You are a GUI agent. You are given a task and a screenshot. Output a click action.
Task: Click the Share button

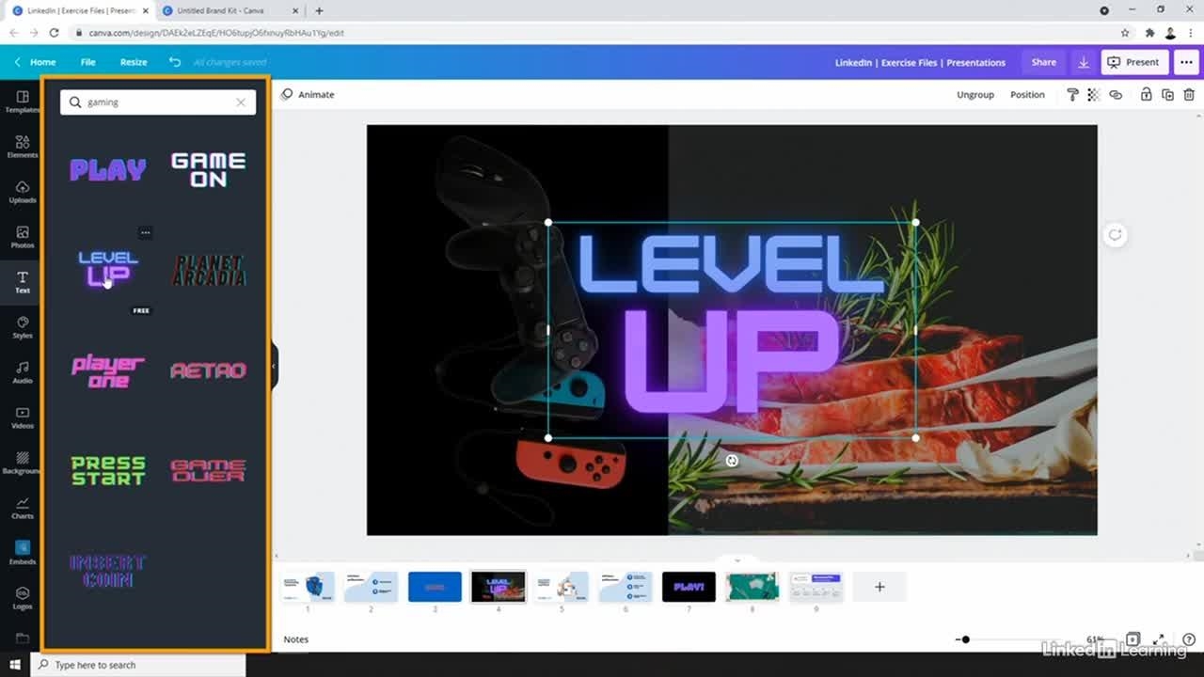click(1043, 62)
